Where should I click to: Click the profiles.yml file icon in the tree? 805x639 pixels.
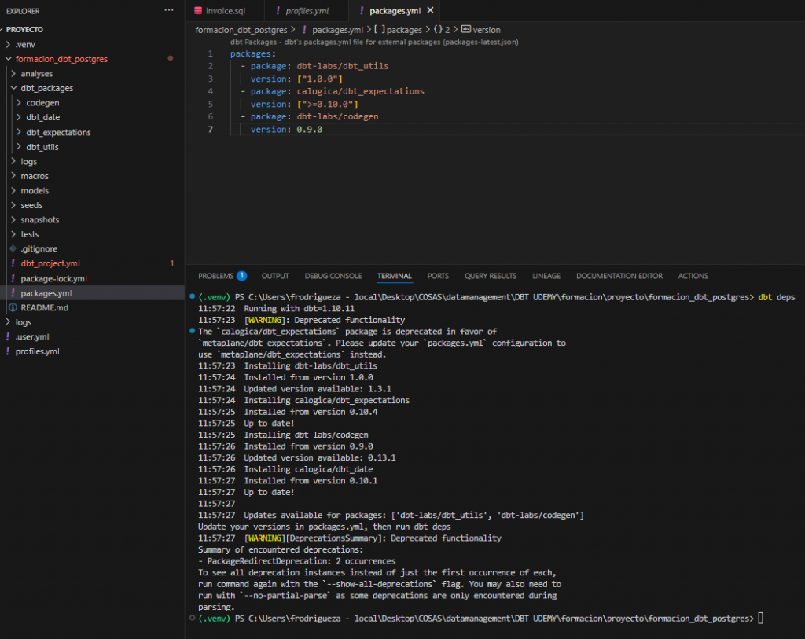pos(8,351)
